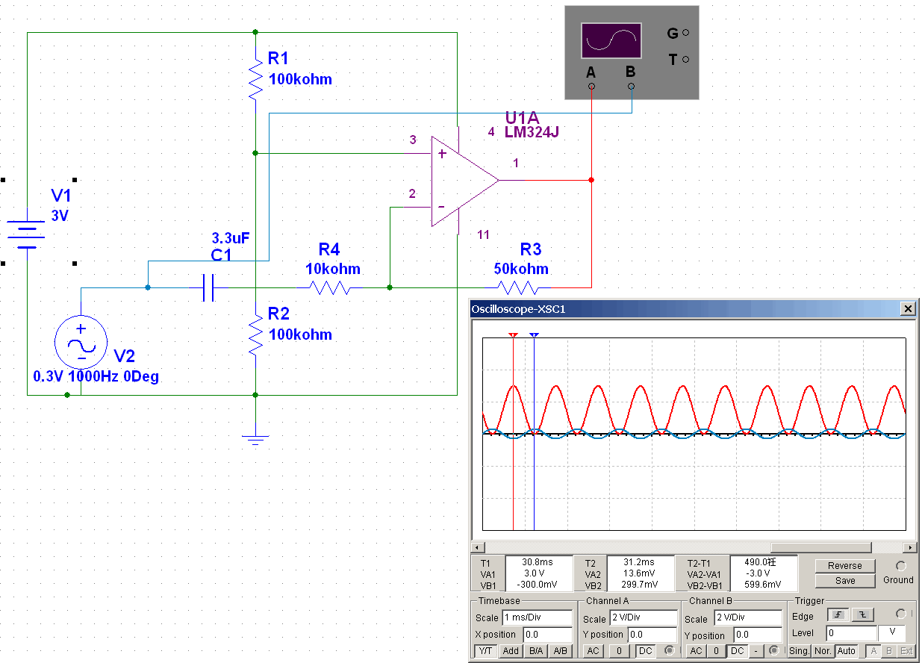Select capacitor C1 symbol

coord(208,287)
